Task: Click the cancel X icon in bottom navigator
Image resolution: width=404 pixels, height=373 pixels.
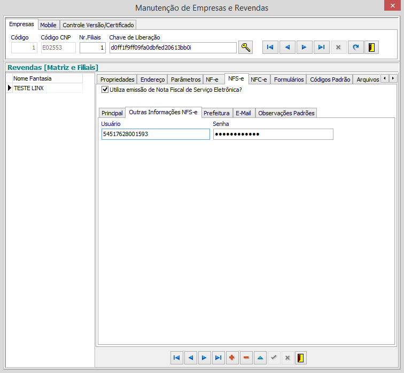Action: (288, 358)
